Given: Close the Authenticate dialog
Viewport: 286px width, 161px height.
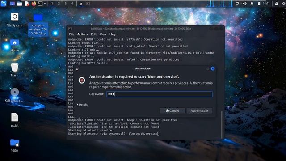Looking at the screenshot, I should [213, 68].
